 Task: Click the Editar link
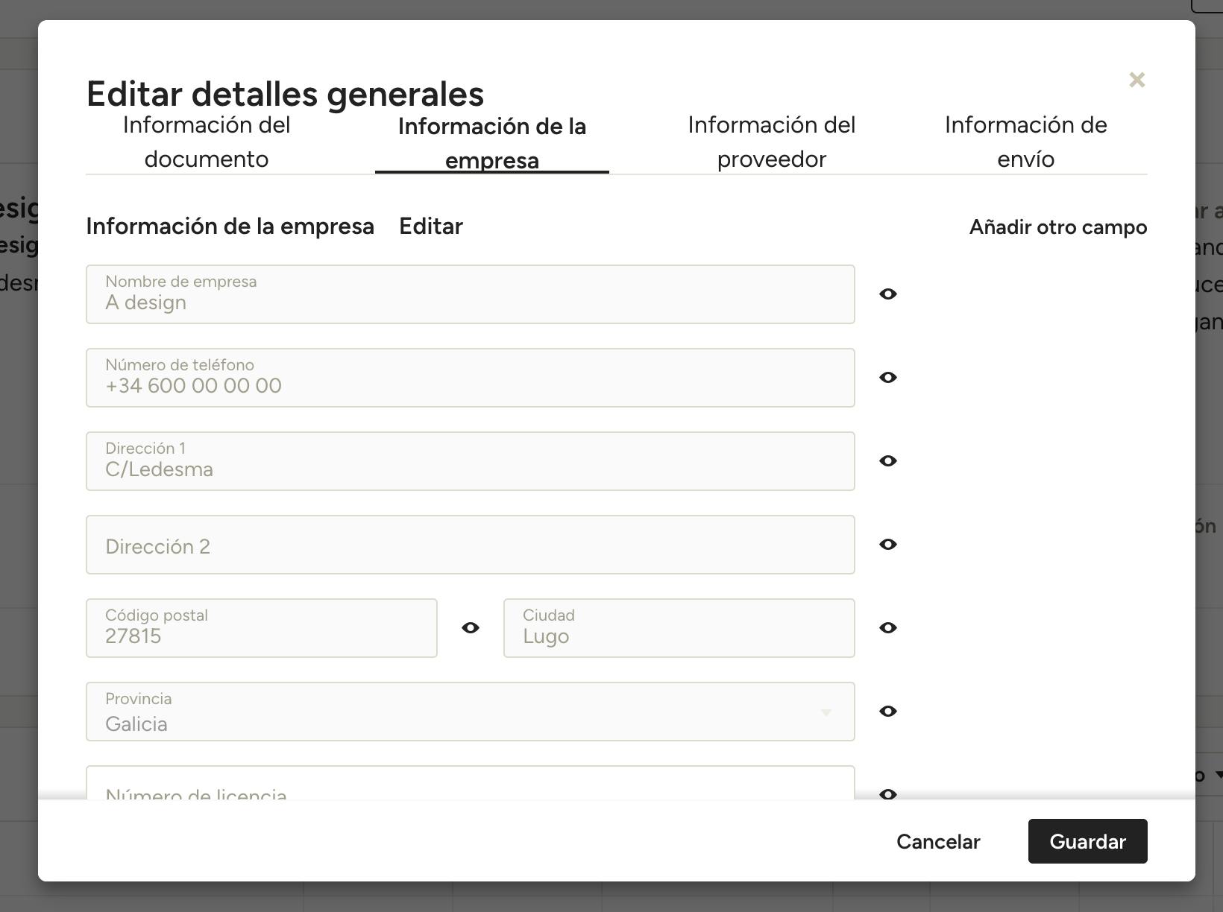tap(430, 227)
